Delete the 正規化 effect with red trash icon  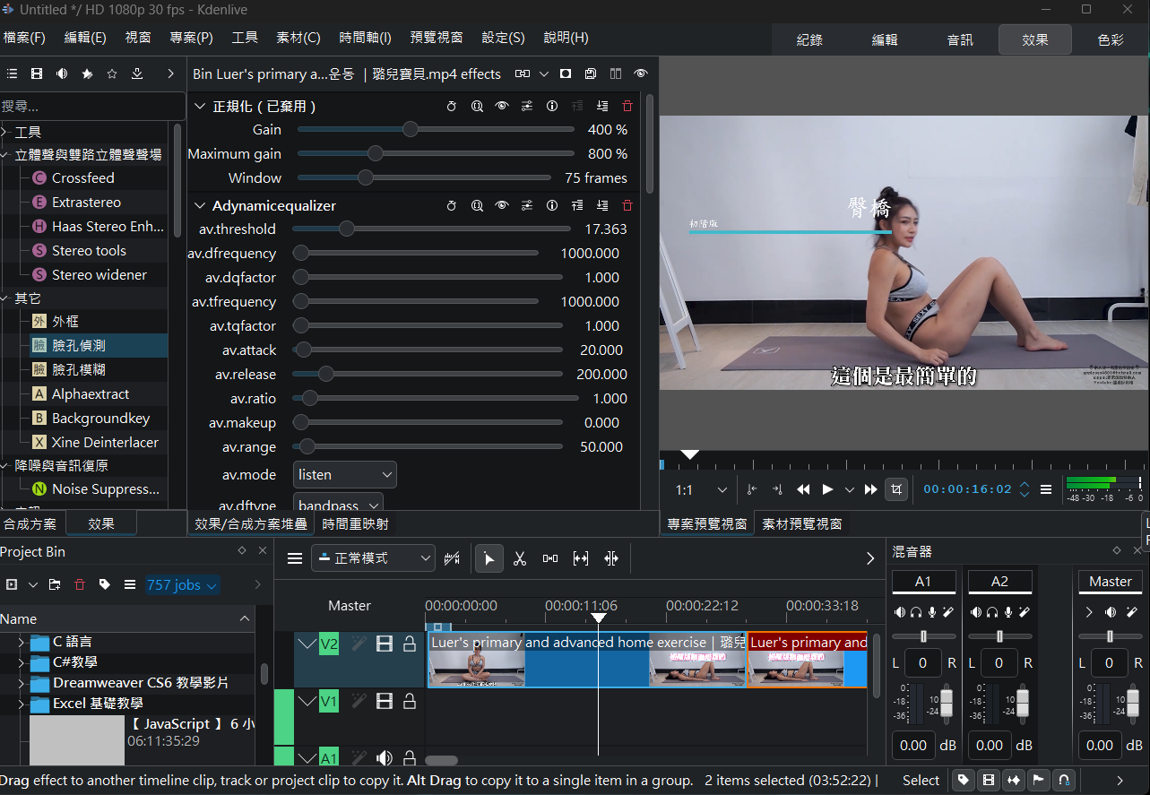pos(627,106)
